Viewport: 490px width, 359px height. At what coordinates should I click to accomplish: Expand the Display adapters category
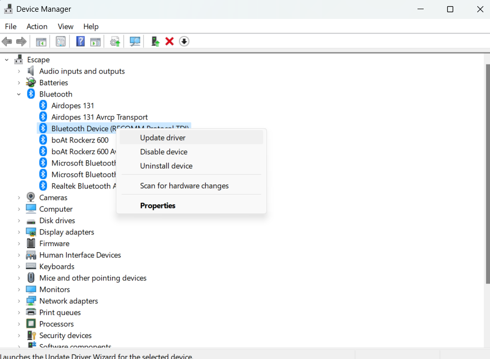tap(19, 232)
